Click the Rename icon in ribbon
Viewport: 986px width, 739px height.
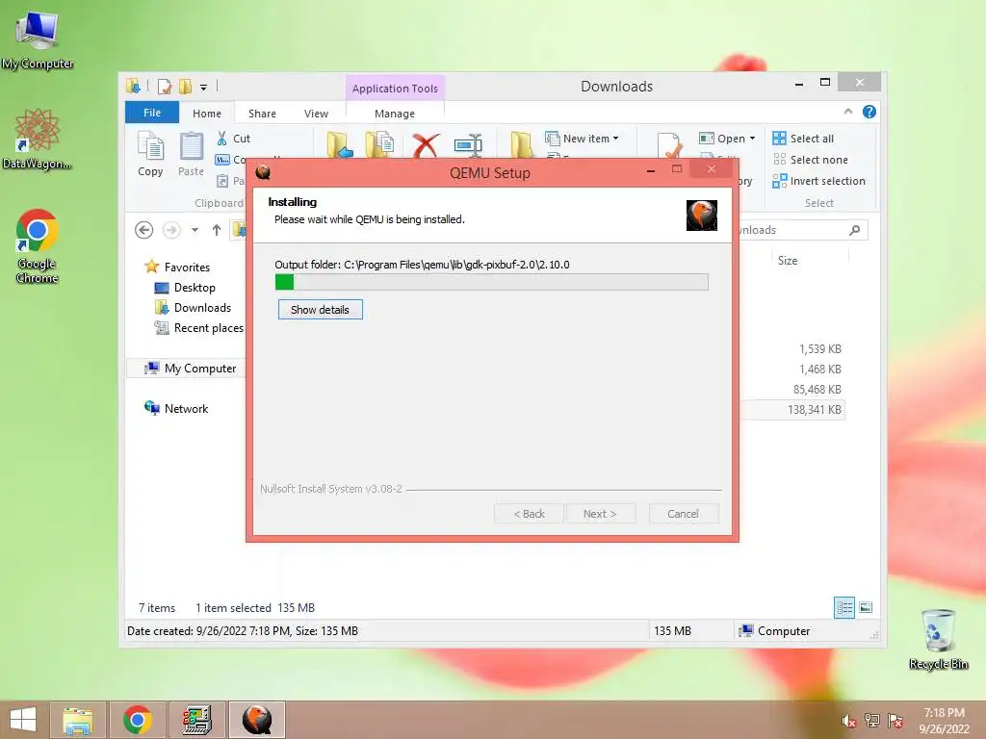tap(469, 145)
